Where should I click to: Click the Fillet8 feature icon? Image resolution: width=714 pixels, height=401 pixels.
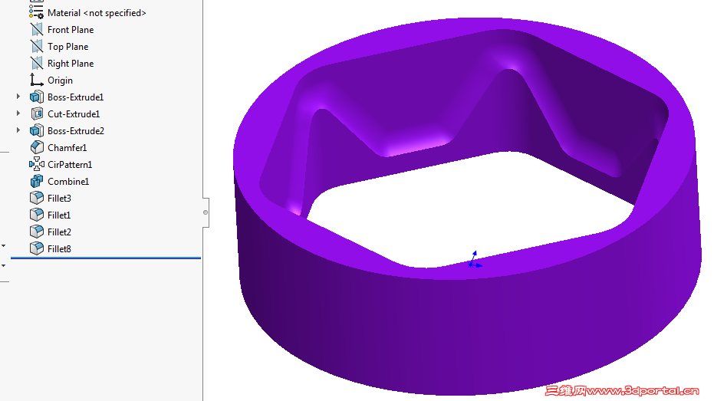pos(37,248)
